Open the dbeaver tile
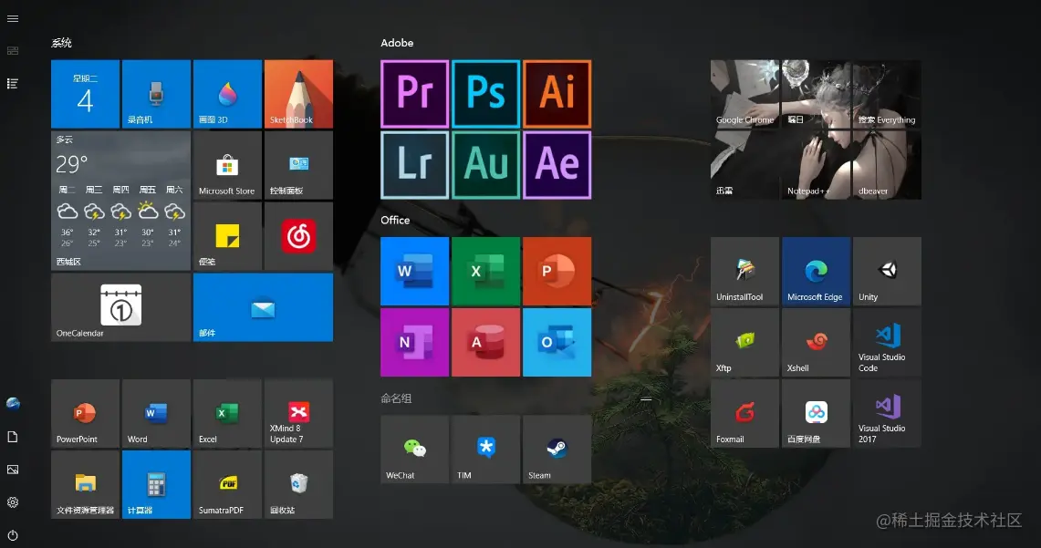The width and height of the screenshot is (1041, 548). tap(886, 164)
